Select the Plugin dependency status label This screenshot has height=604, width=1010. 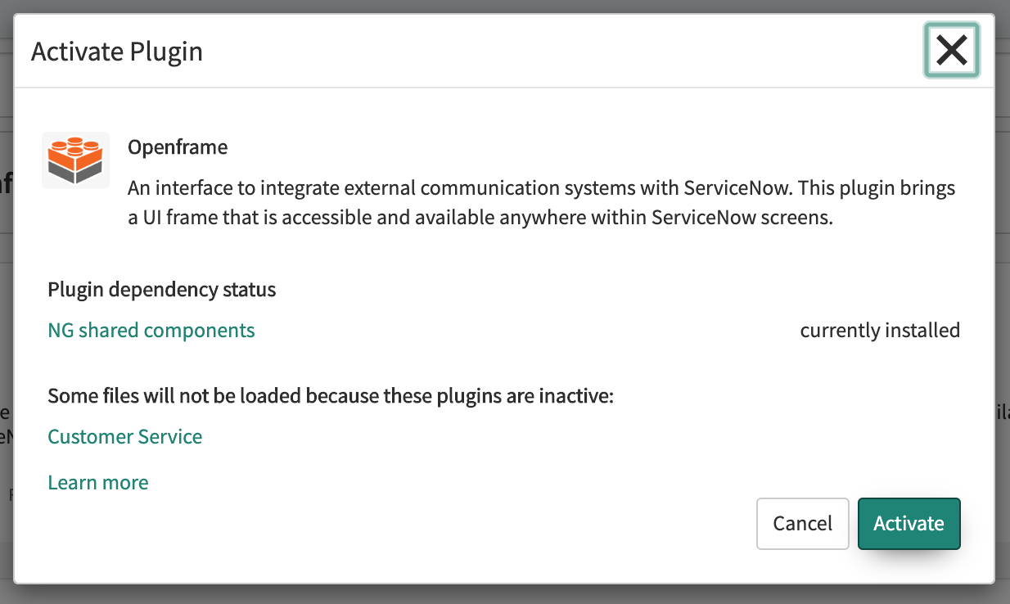tap(161, 289)
